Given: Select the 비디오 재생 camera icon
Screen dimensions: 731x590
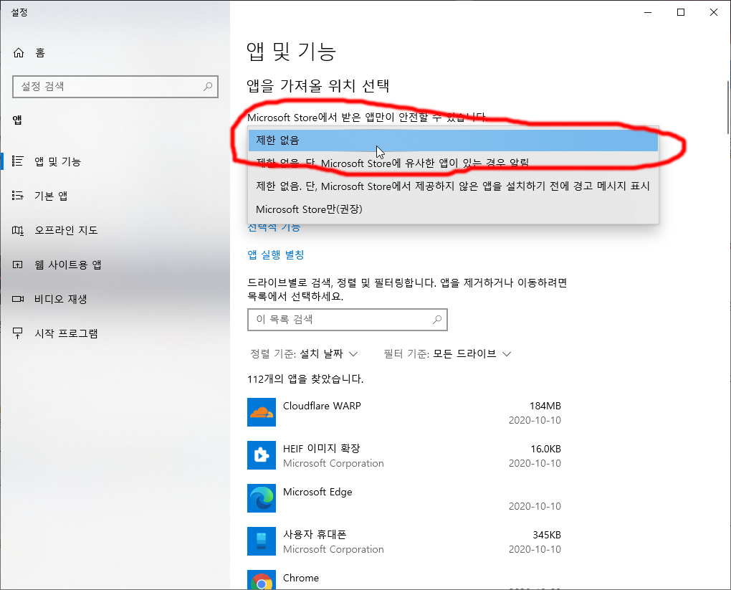Looking at the screenshot, I should [19, 299].
